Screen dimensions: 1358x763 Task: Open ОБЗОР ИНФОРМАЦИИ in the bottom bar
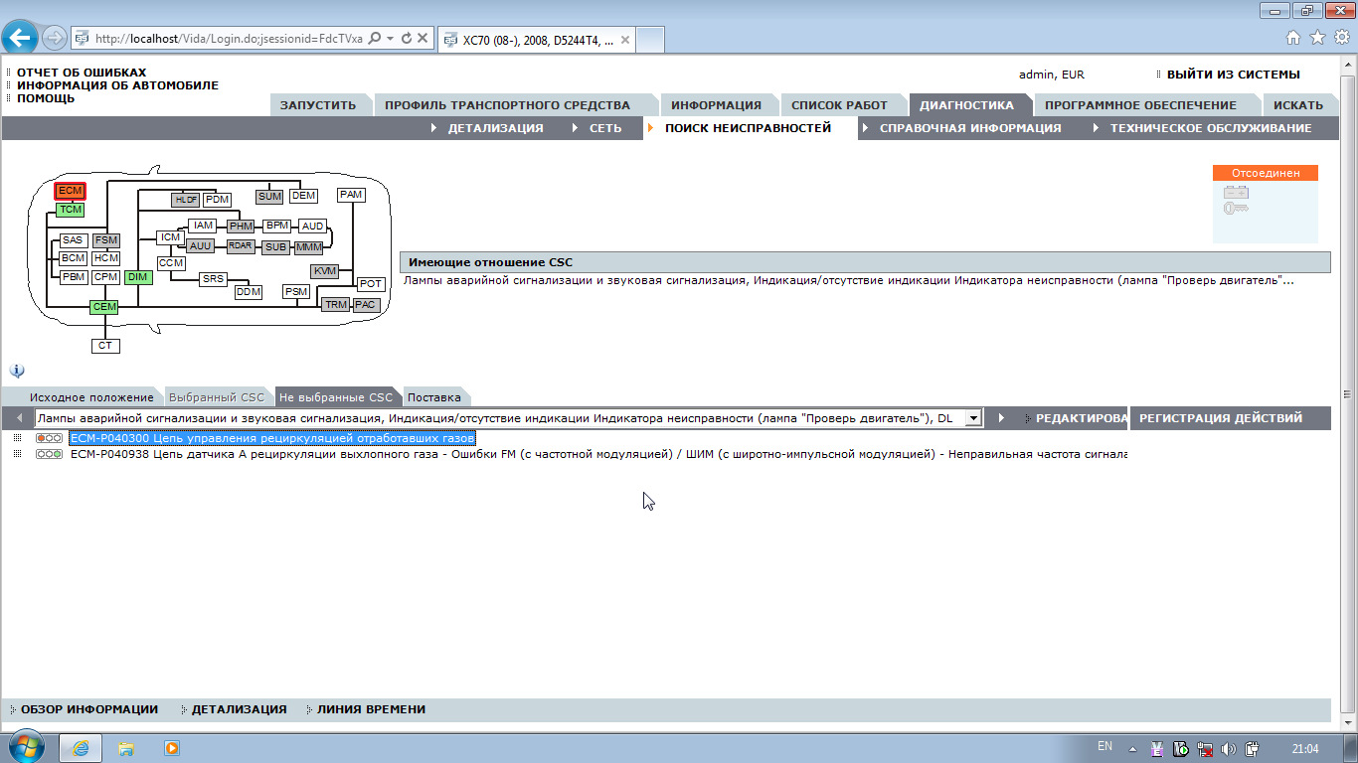[89, 709]
